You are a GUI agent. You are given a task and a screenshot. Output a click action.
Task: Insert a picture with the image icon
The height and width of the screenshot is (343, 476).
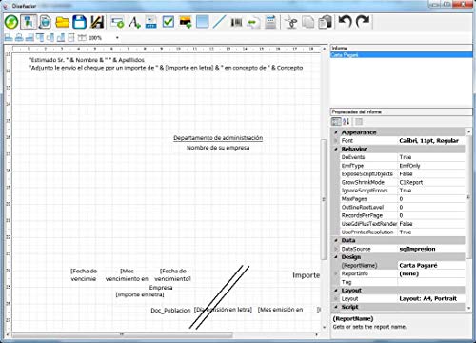[186, 22]
